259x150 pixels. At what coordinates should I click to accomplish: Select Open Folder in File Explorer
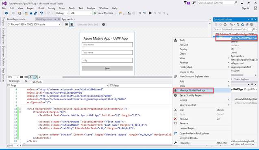point(202,133)
